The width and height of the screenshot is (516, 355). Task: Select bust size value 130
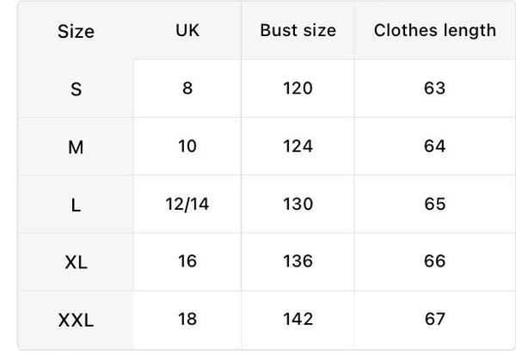tap(298, 204)
